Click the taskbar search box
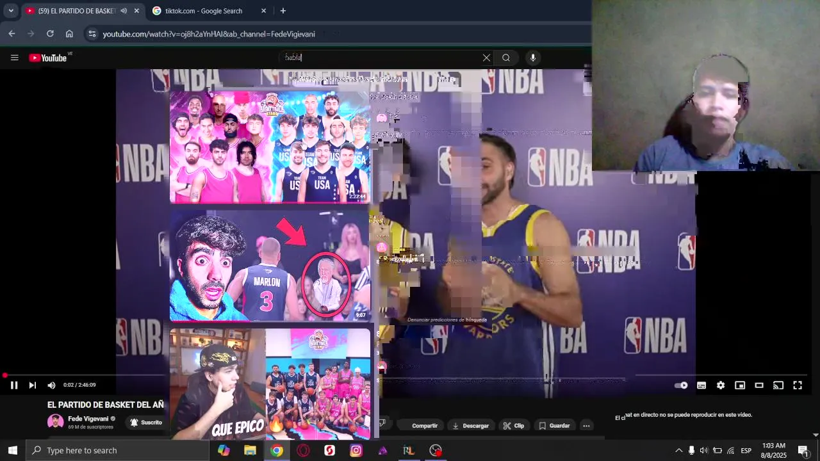 [117, 450]
